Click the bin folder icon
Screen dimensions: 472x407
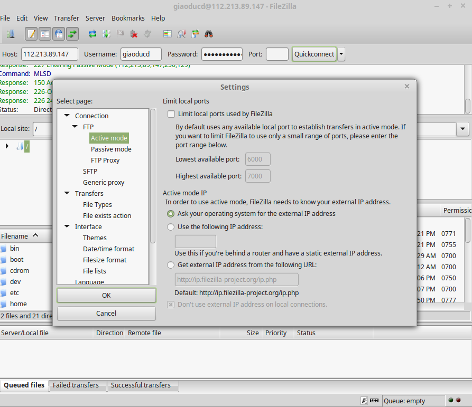pyautogui.click(x=3, y=249)
